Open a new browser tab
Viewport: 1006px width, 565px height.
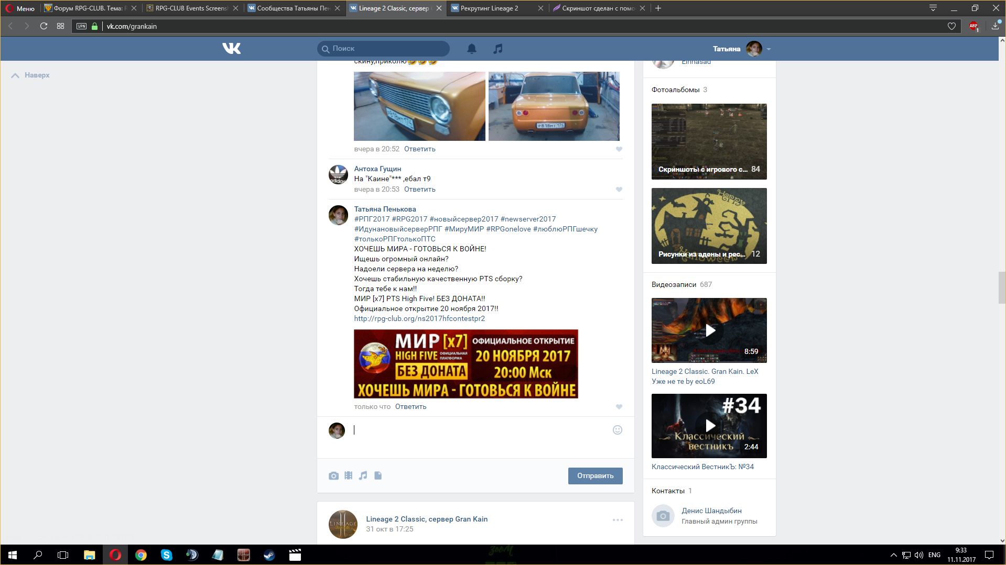pyautogui.click(x=658, y=8)
